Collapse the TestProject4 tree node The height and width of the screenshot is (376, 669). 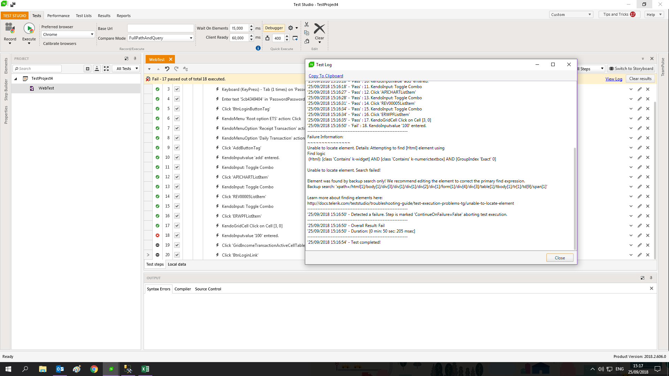tap(16, 79)
